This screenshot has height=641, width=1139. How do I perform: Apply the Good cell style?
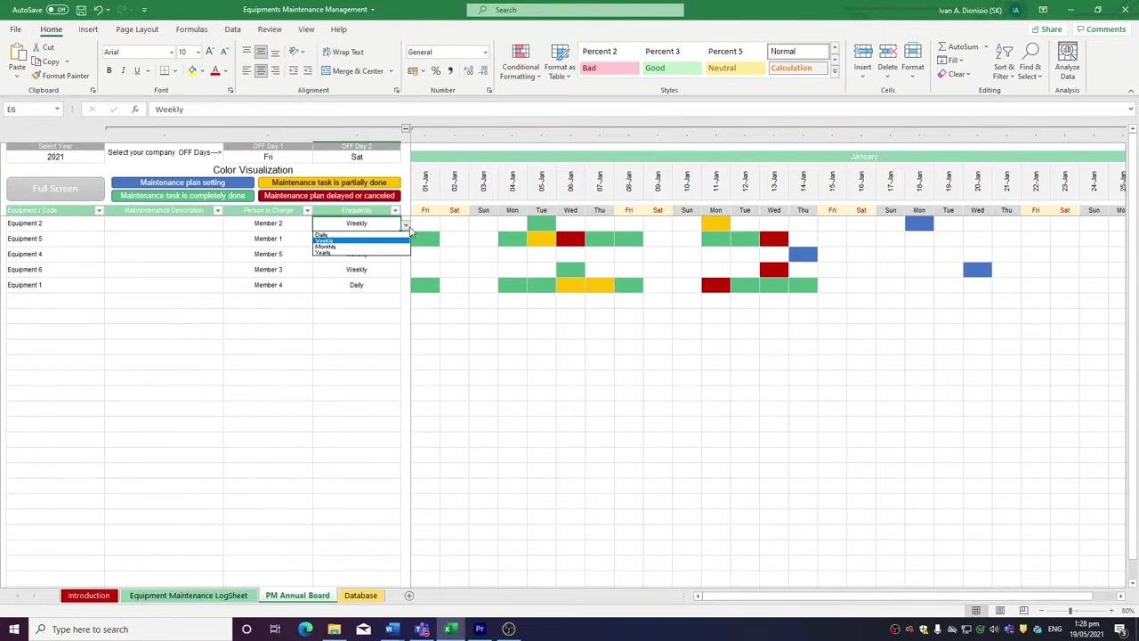point(673,69)
